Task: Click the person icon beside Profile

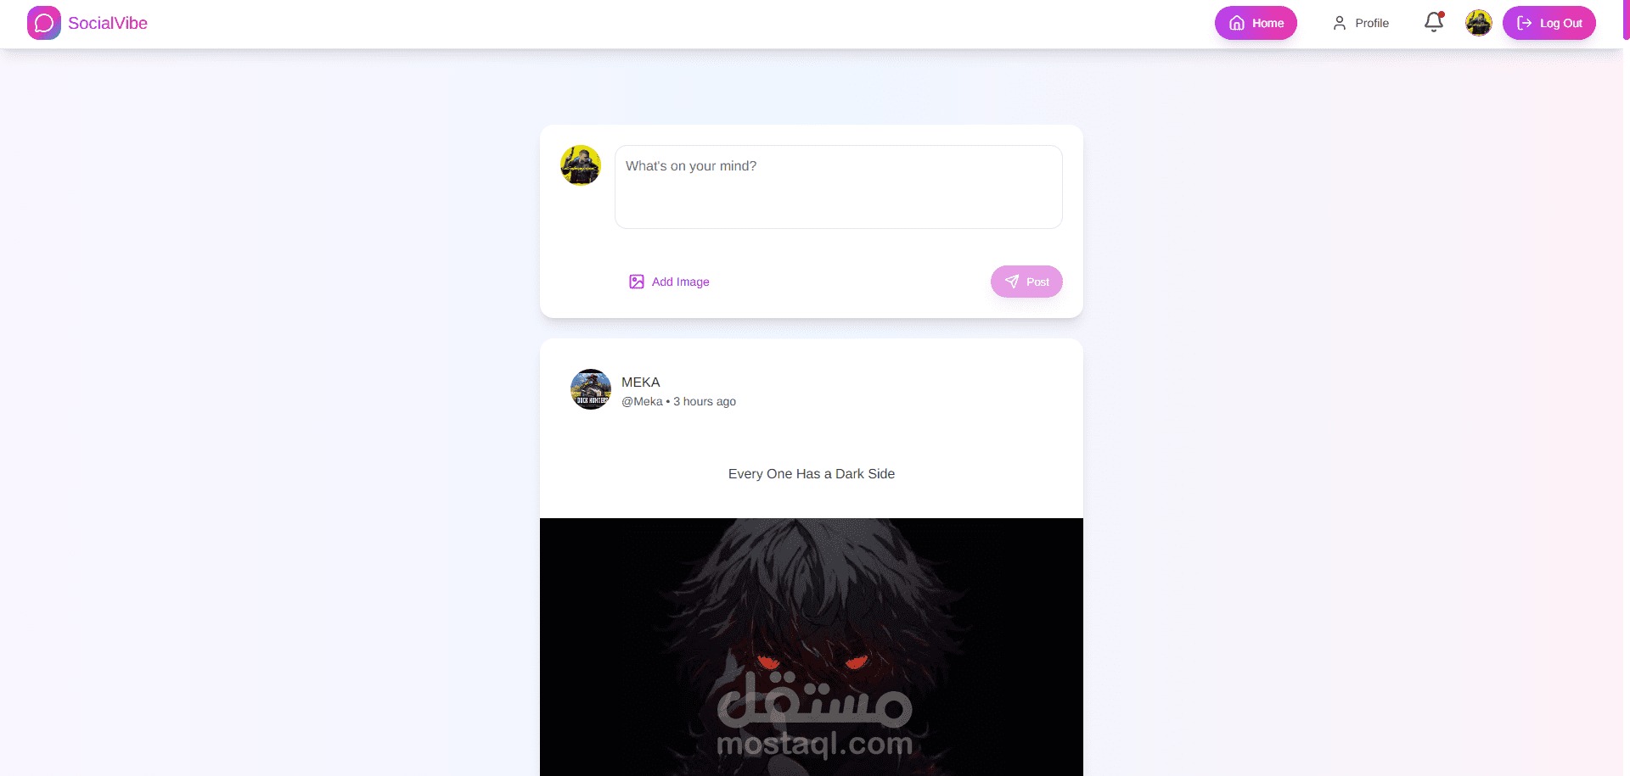Action: (x=1340, y=23)
